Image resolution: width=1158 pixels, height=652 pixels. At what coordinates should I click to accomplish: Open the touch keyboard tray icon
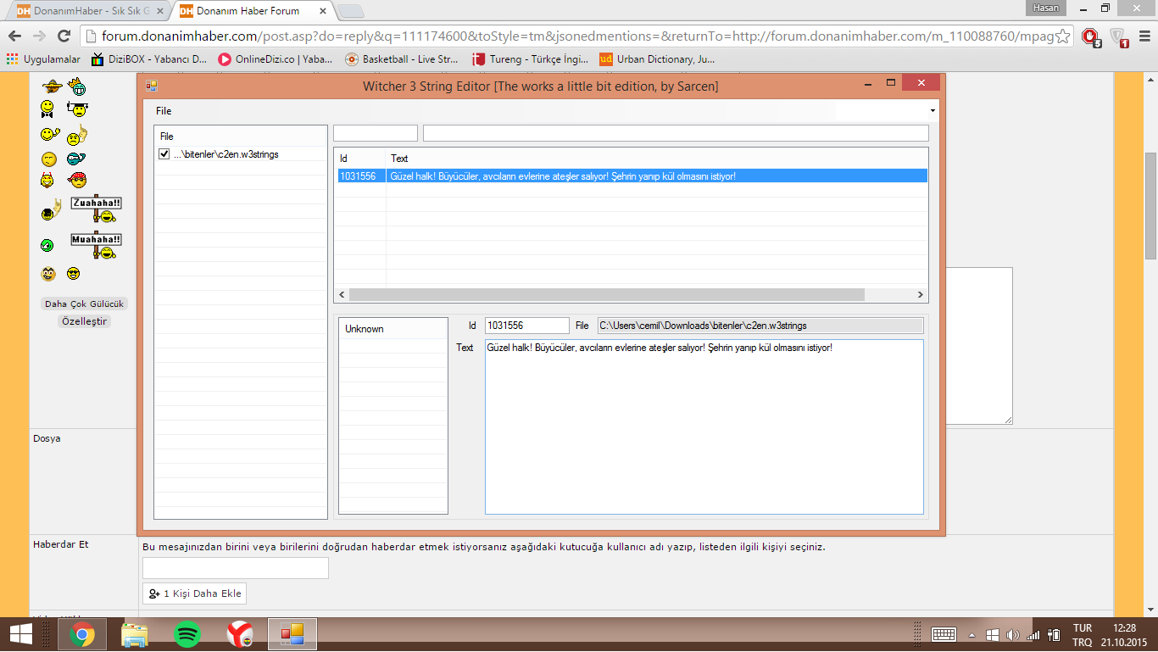point(944,634)
